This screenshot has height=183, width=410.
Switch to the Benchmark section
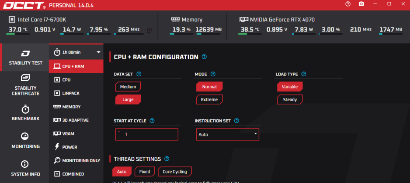click(x=25, y=113)
